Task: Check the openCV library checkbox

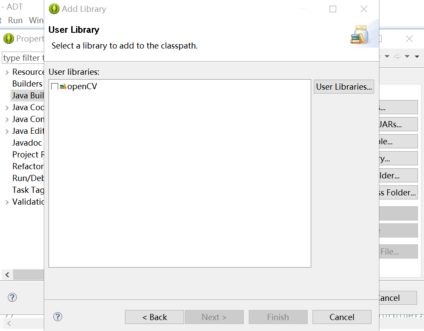Action: (55, 87)
